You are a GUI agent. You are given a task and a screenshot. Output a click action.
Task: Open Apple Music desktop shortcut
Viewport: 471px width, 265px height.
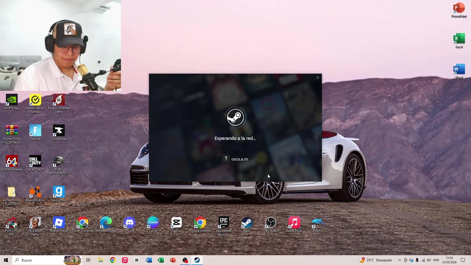coord(294,225)
